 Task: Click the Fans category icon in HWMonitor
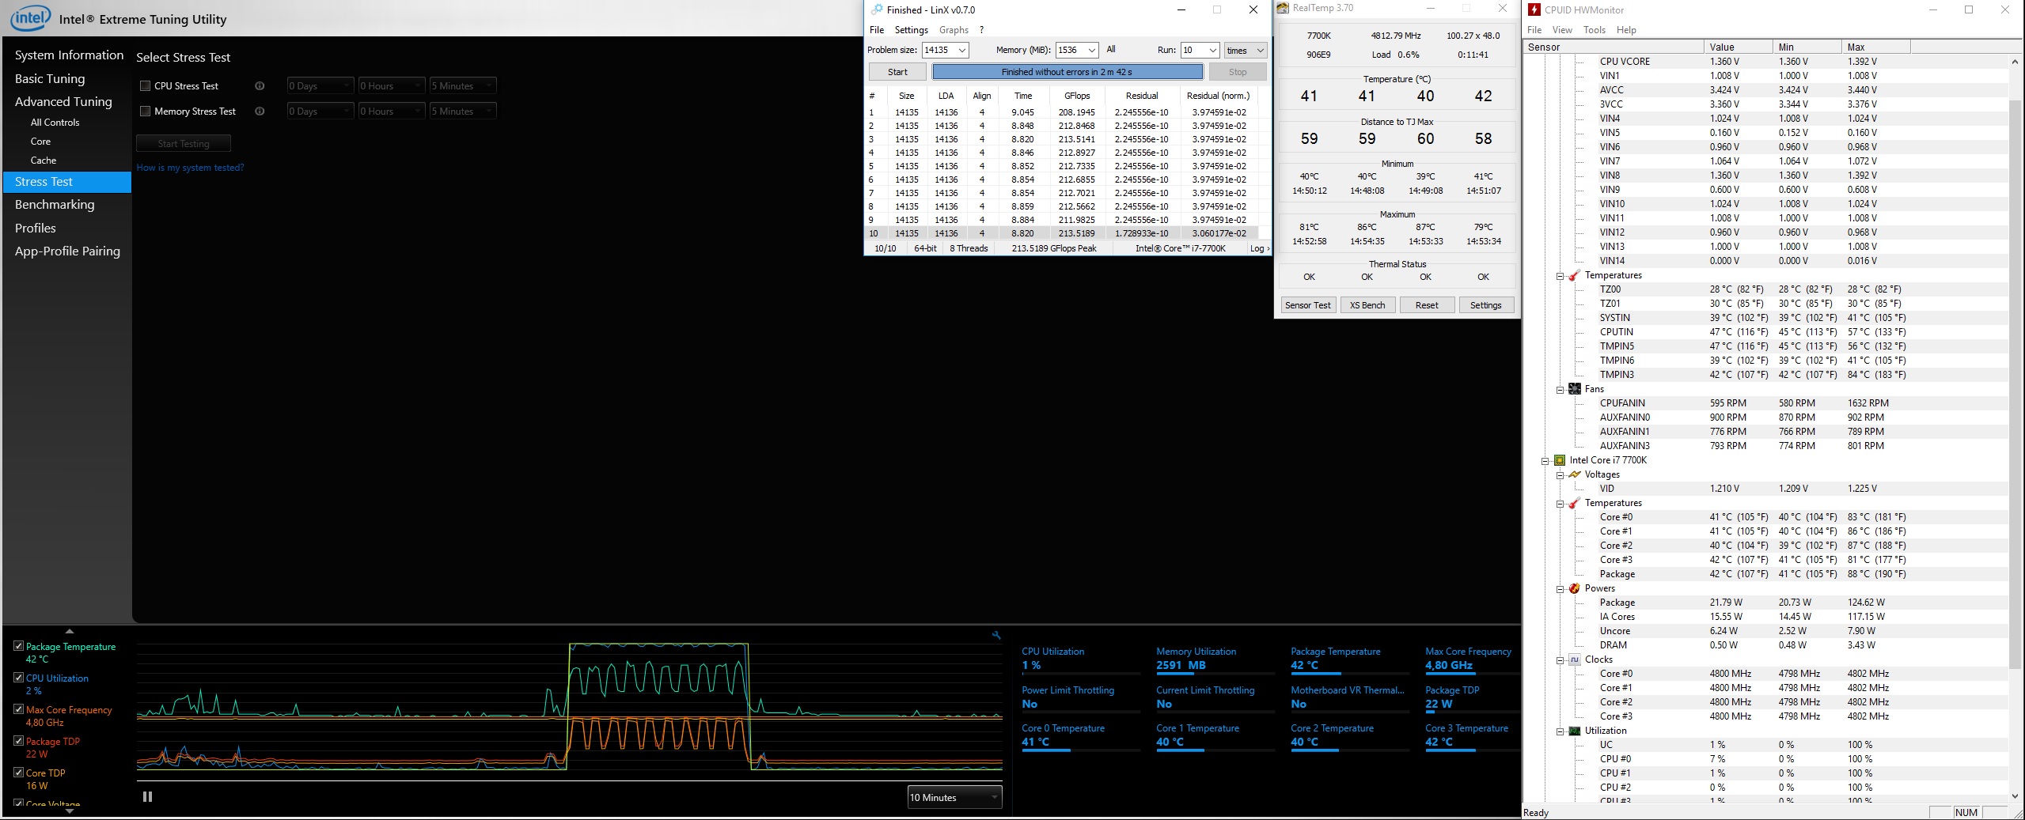click(1574, 389)
